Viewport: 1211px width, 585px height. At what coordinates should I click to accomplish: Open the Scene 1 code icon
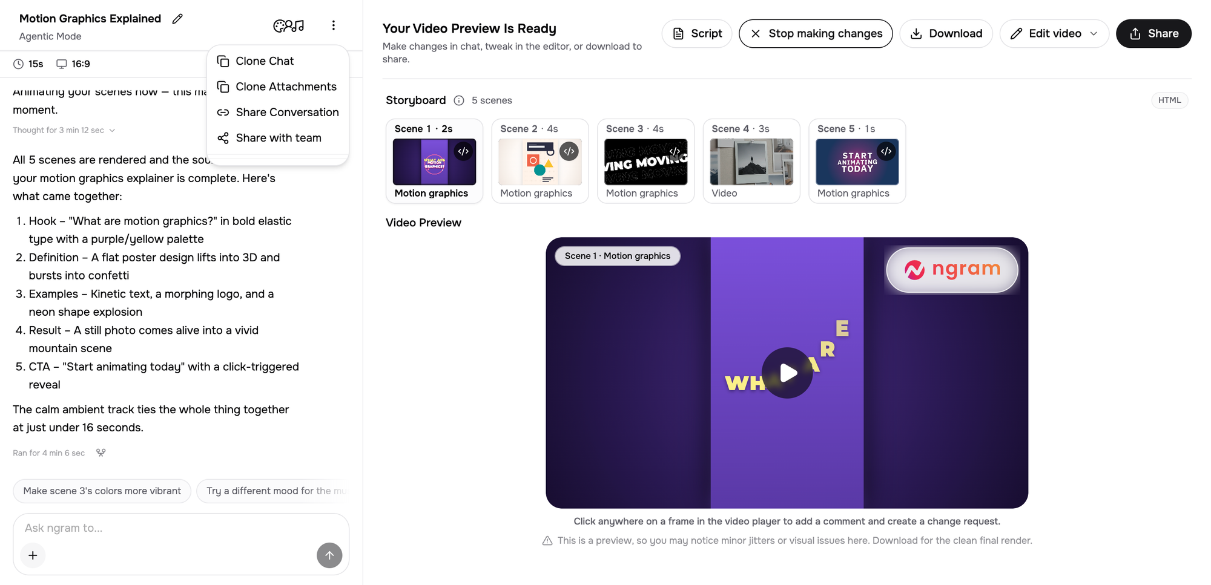[463, 151]
